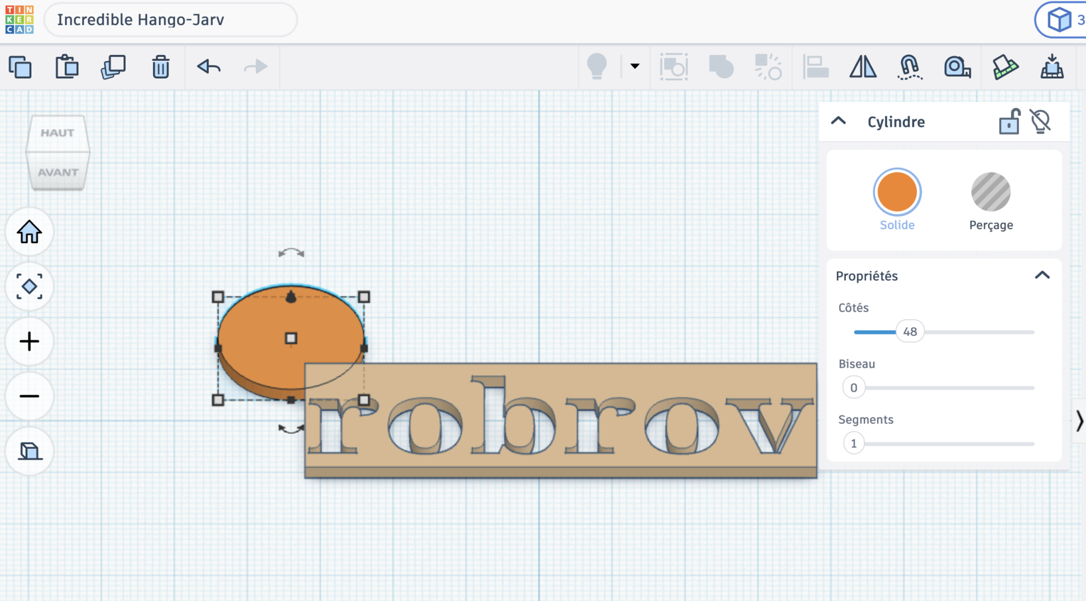
Task: Collapse the Propriétés section
Action: click(1042, 276)
